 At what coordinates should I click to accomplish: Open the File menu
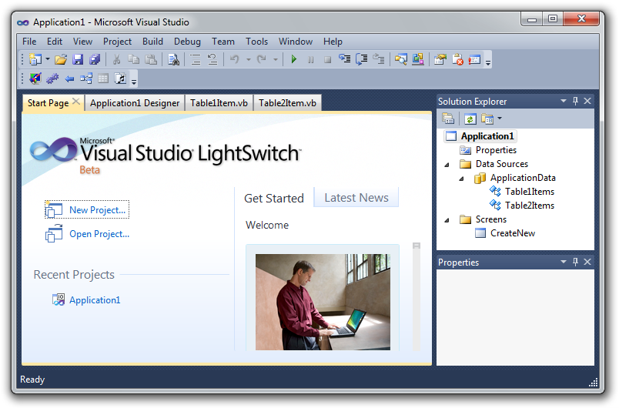(29, 42)
